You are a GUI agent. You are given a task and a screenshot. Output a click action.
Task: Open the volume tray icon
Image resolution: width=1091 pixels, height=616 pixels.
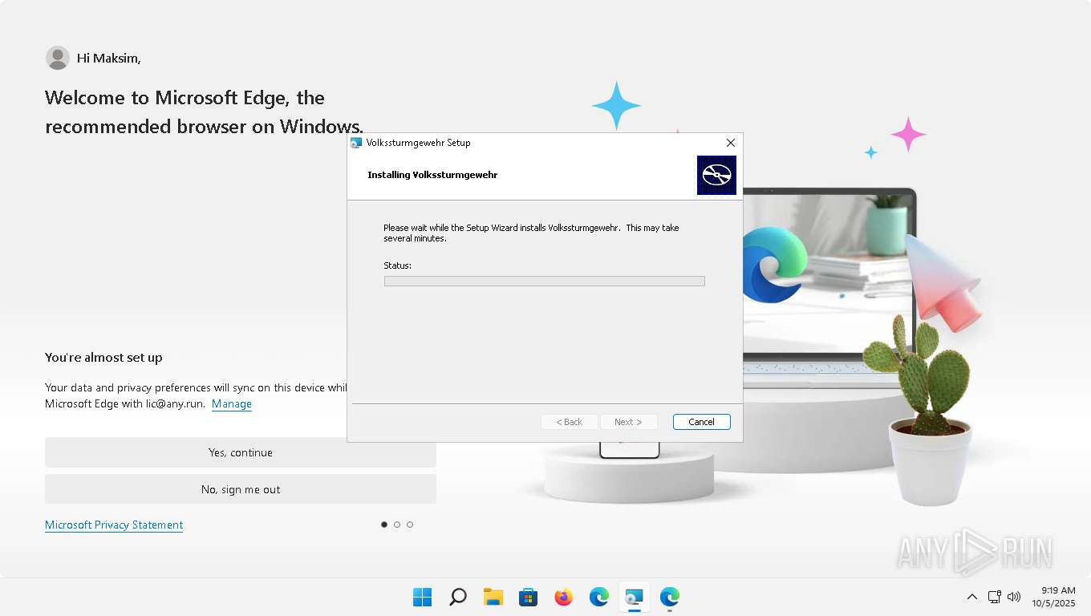pos(1014,597)
